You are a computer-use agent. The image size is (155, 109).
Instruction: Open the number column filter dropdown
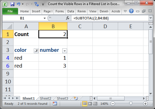pyautogui.click(x=65, y=51)
